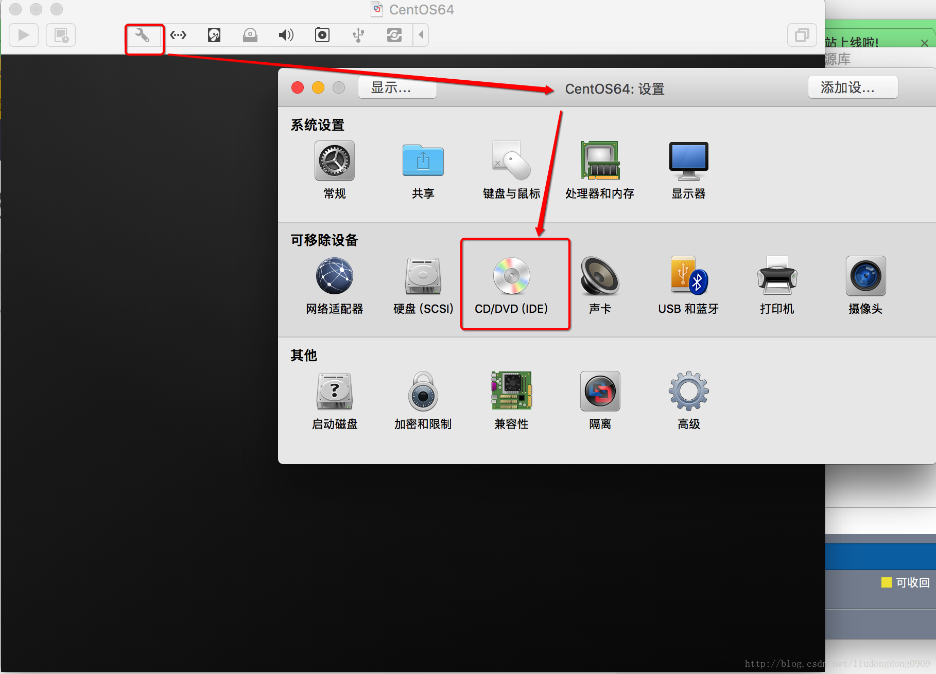Close the green notification banner in background
The image size is (936, 674).
pos(925,43)
